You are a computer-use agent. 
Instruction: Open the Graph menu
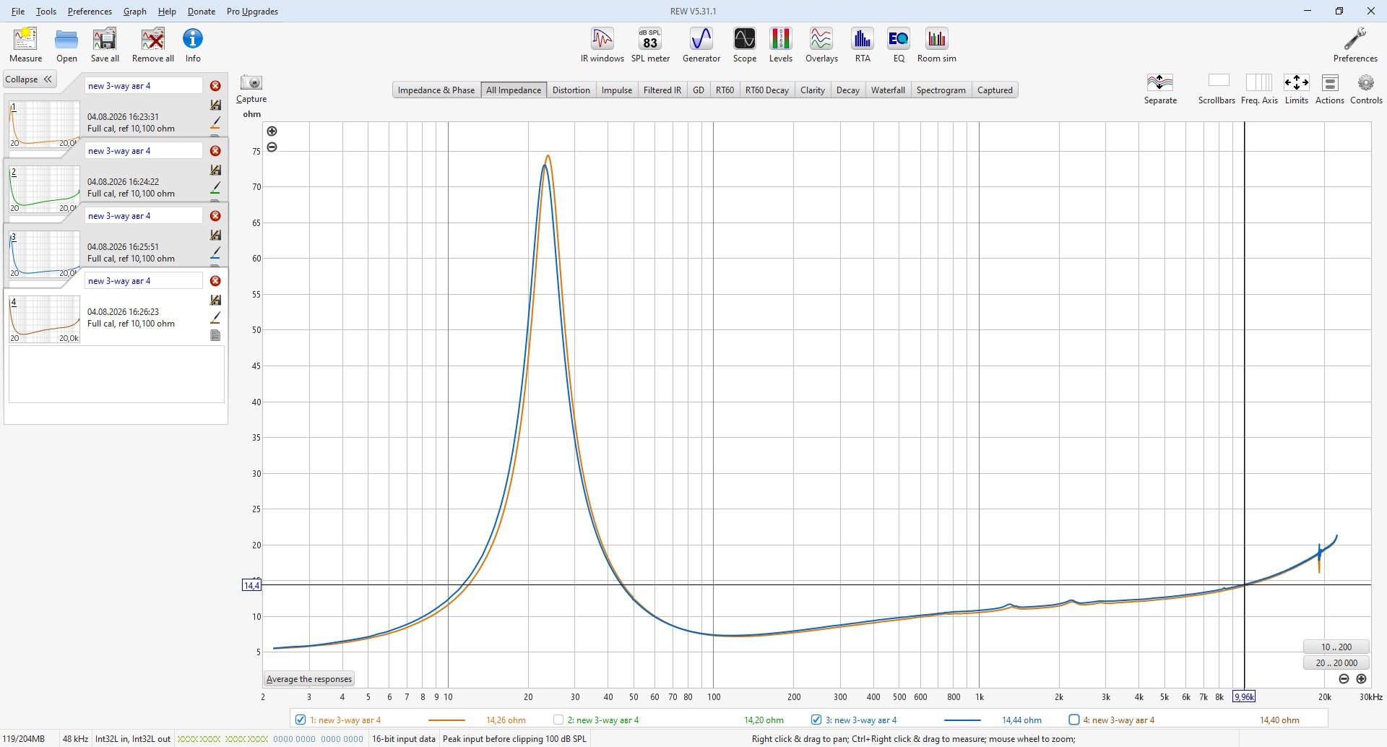click(x=135, y=12)
